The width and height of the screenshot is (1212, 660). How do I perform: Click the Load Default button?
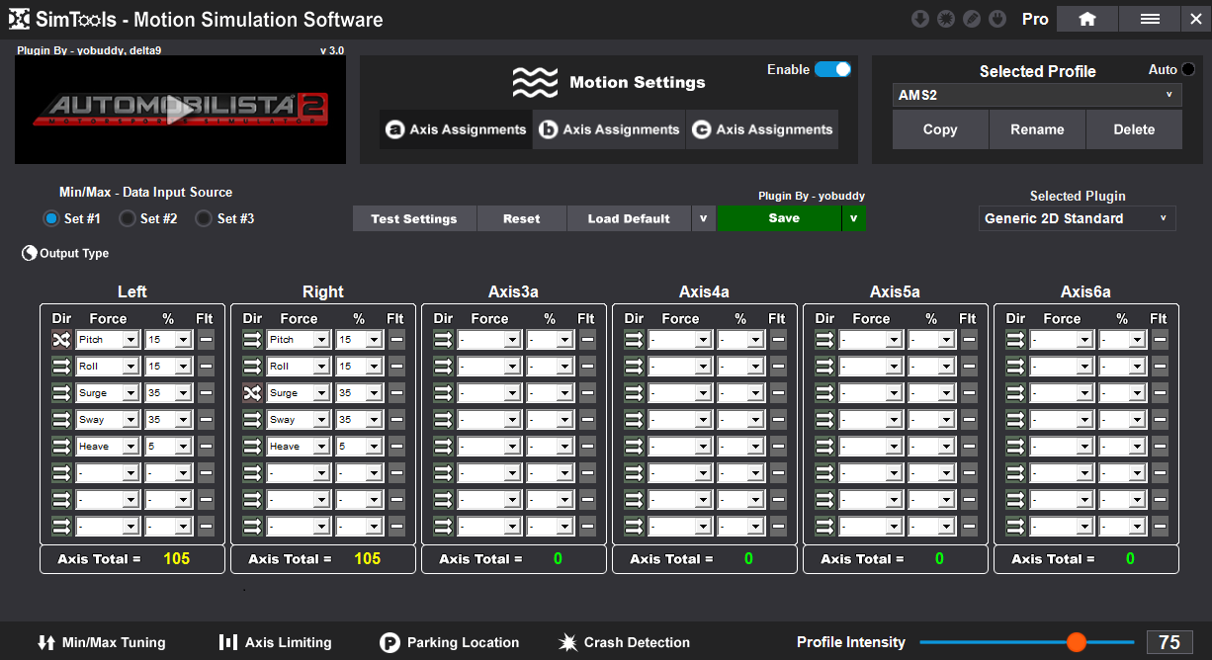point(629,218)
